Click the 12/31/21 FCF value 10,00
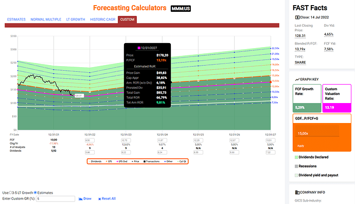The height and width of the screenshot is (204, 355). [54, 140]
